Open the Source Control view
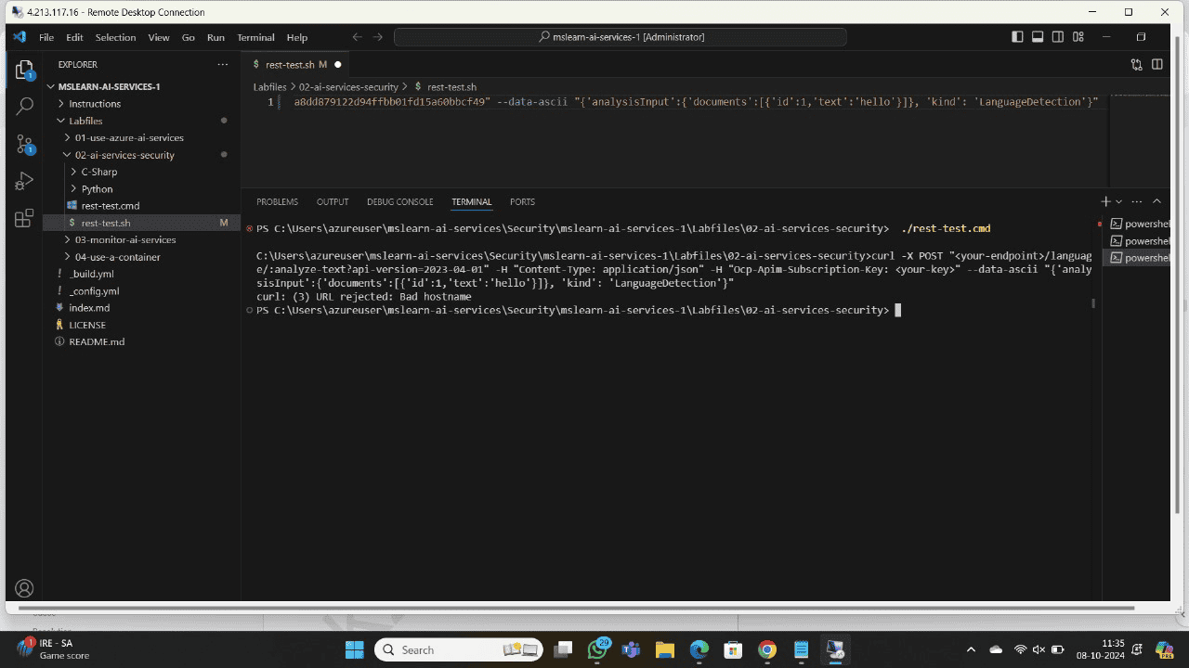The image size is (1189, 668). [25, 144]
